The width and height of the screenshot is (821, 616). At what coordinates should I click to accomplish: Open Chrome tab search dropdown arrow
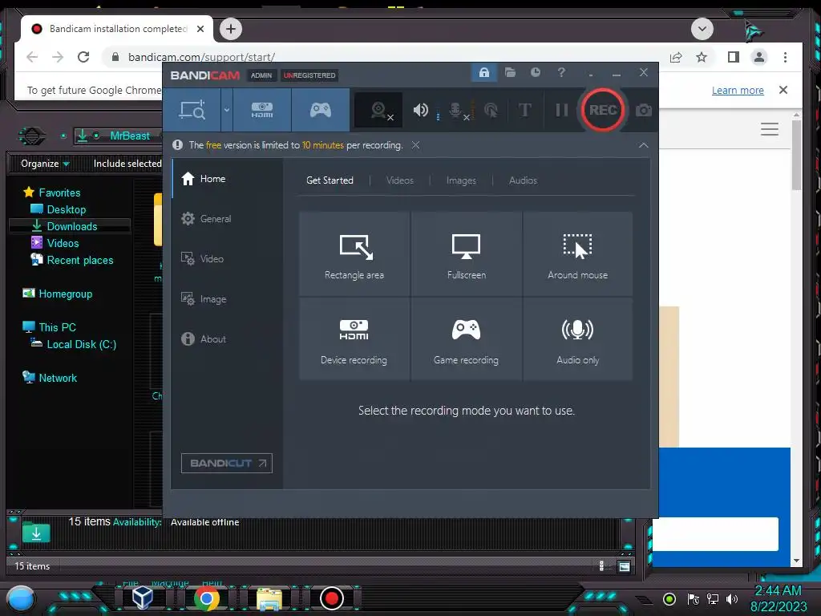tap(702, 29)
